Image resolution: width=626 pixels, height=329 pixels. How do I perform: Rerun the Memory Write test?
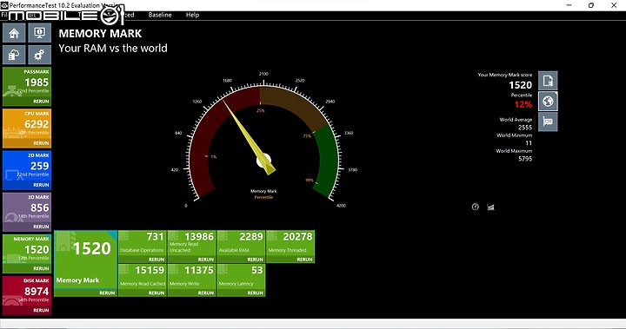pos(206,293)
